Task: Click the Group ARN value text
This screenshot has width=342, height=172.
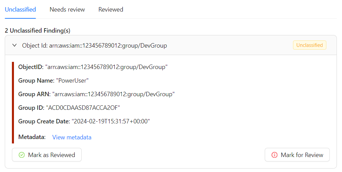Action: [x=113, y=94]
